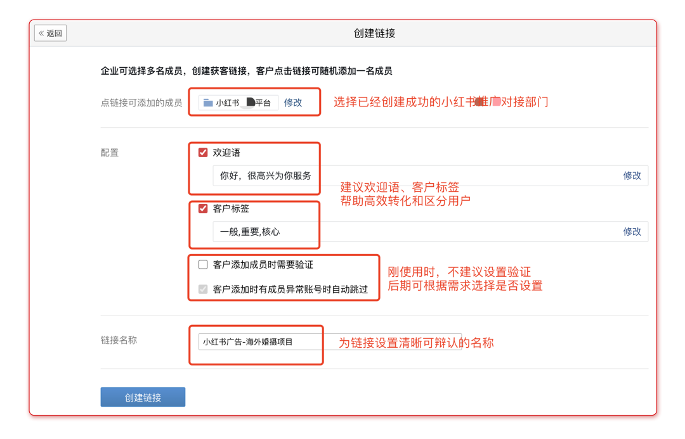Viewport: 685px width, 439px height.
Task: Click the 配置 section label
Action: click(110, 153)
